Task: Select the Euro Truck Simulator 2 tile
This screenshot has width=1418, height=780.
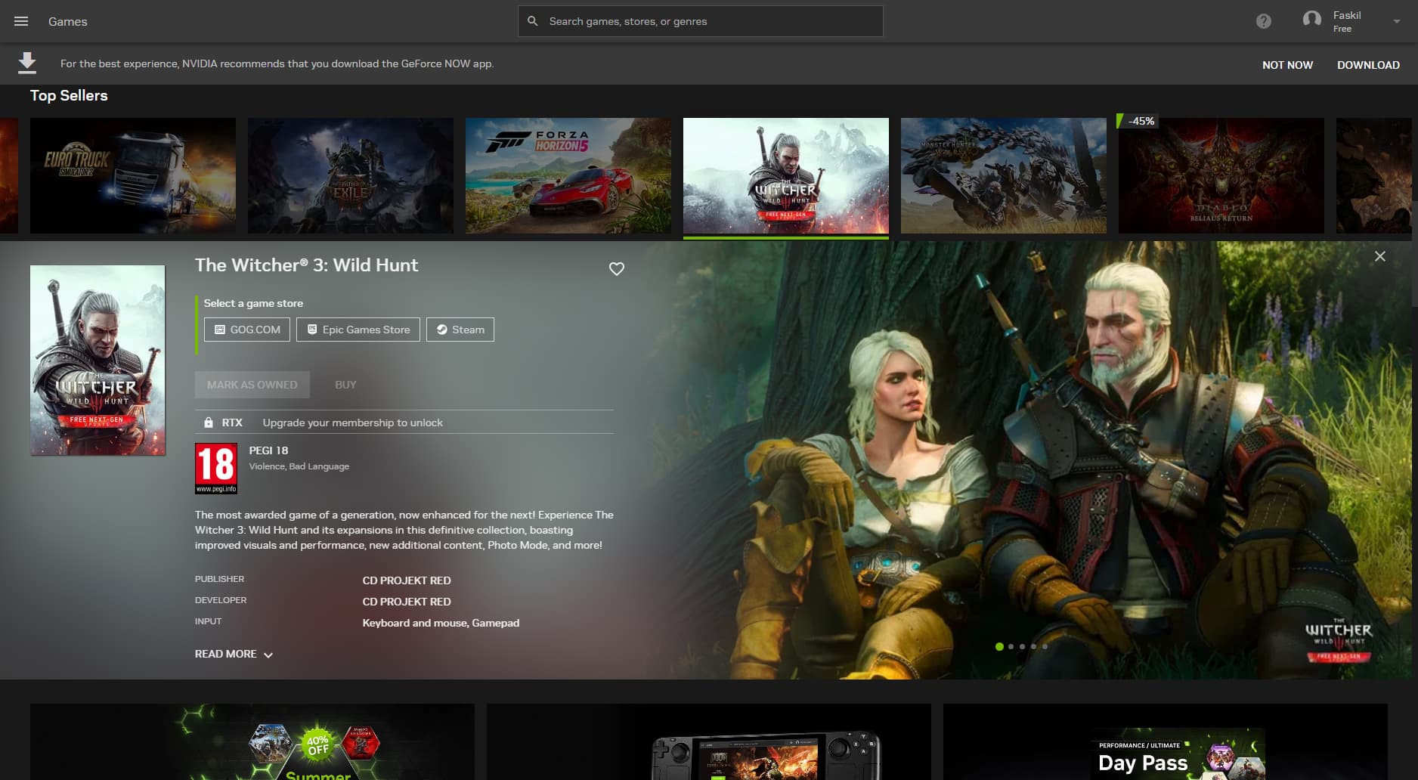Action: coord(133,175)
